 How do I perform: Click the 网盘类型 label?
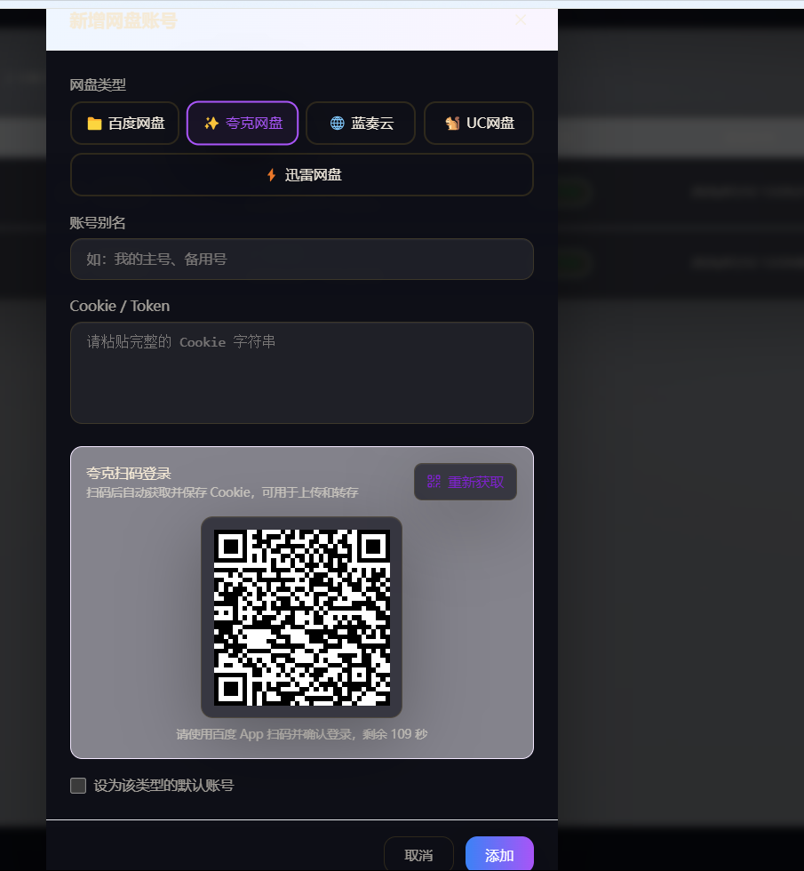pos(98,85)
